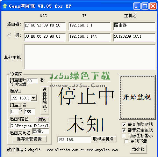Click the 设置排除MAC vertical button
The width and height of the screenshot is (158, 157).
tap(45, 100)
